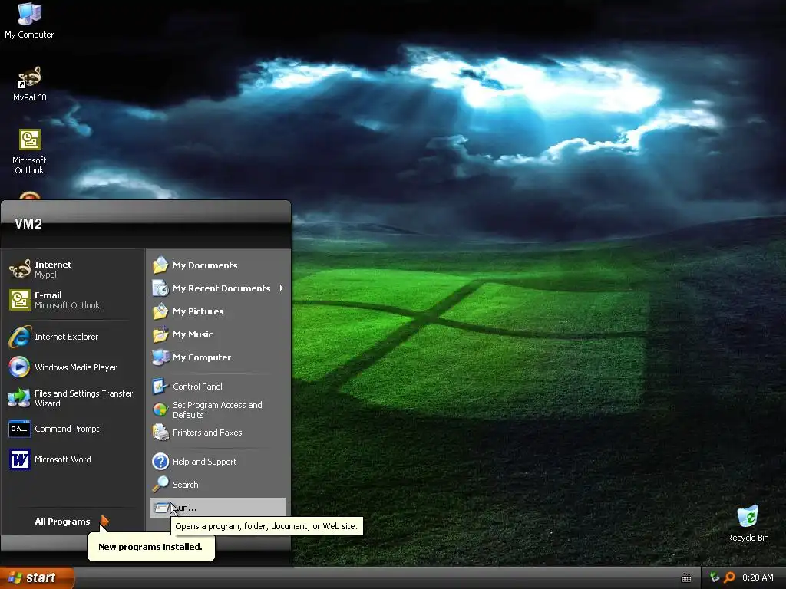Click the My Recent Documents clock icon
This screenshot has width=786, height=589.
(160, 288)
